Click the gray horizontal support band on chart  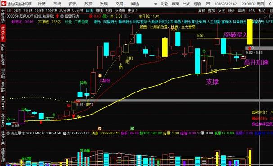click(174, 101)
